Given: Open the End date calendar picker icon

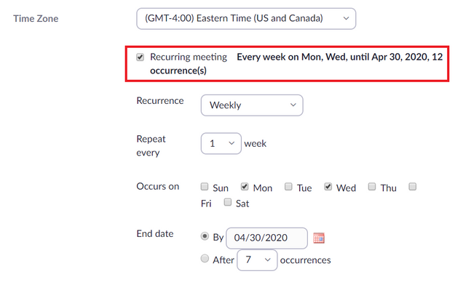Looking at the screenshot, I should [x=319, y=238].
